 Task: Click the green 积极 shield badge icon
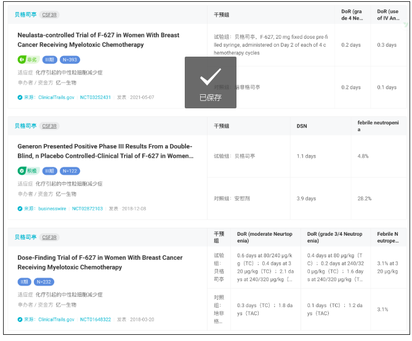tap(22, 171)
